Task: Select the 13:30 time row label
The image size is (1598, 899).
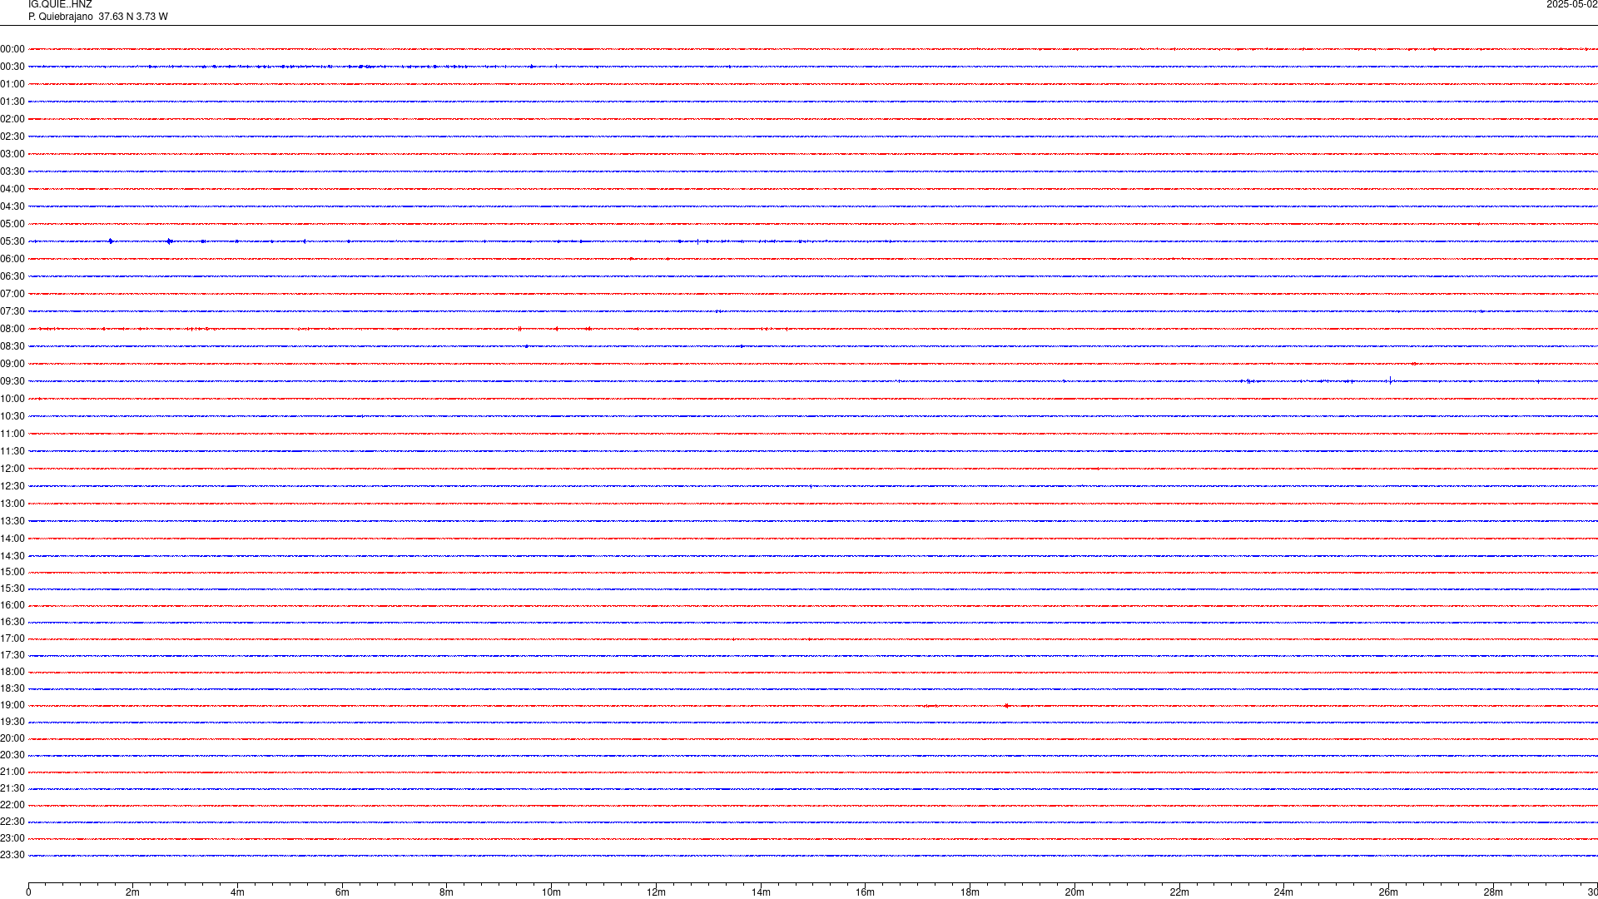Action: (12, 521)
